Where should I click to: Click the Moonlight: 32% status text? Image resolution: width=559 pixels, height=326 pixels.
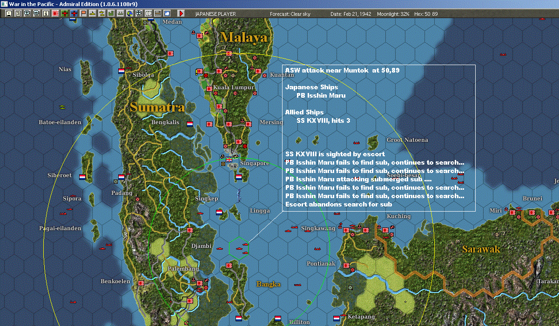(393, 14)
